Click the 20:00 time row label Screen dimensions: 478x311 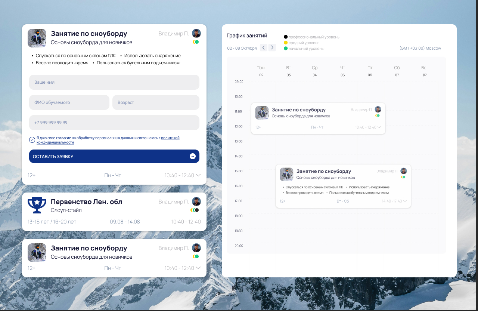pyautogui.click(x=239, y=246)
